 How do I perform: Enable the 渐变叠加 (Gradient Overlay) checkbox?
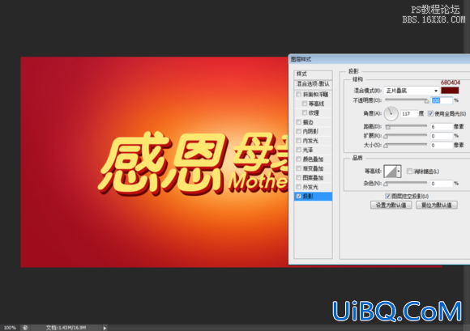(298, 168)
